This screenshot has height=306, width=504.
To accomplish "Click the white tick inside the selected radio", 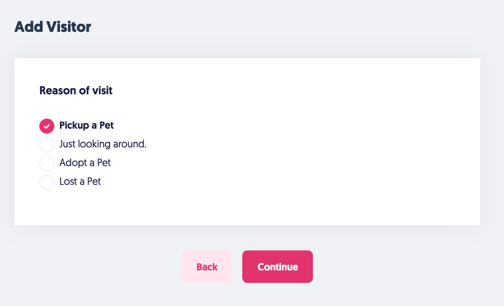I will (x=47, y=126).
